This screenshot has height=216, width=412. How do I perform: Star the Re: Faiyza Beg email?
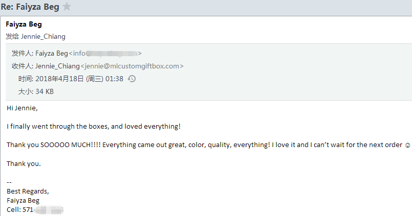click(67, 7)
